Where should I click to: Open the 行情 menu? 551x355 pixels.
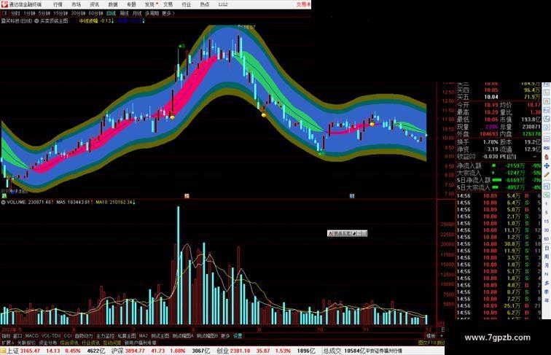pyautogui.click(x=58, y=4)
